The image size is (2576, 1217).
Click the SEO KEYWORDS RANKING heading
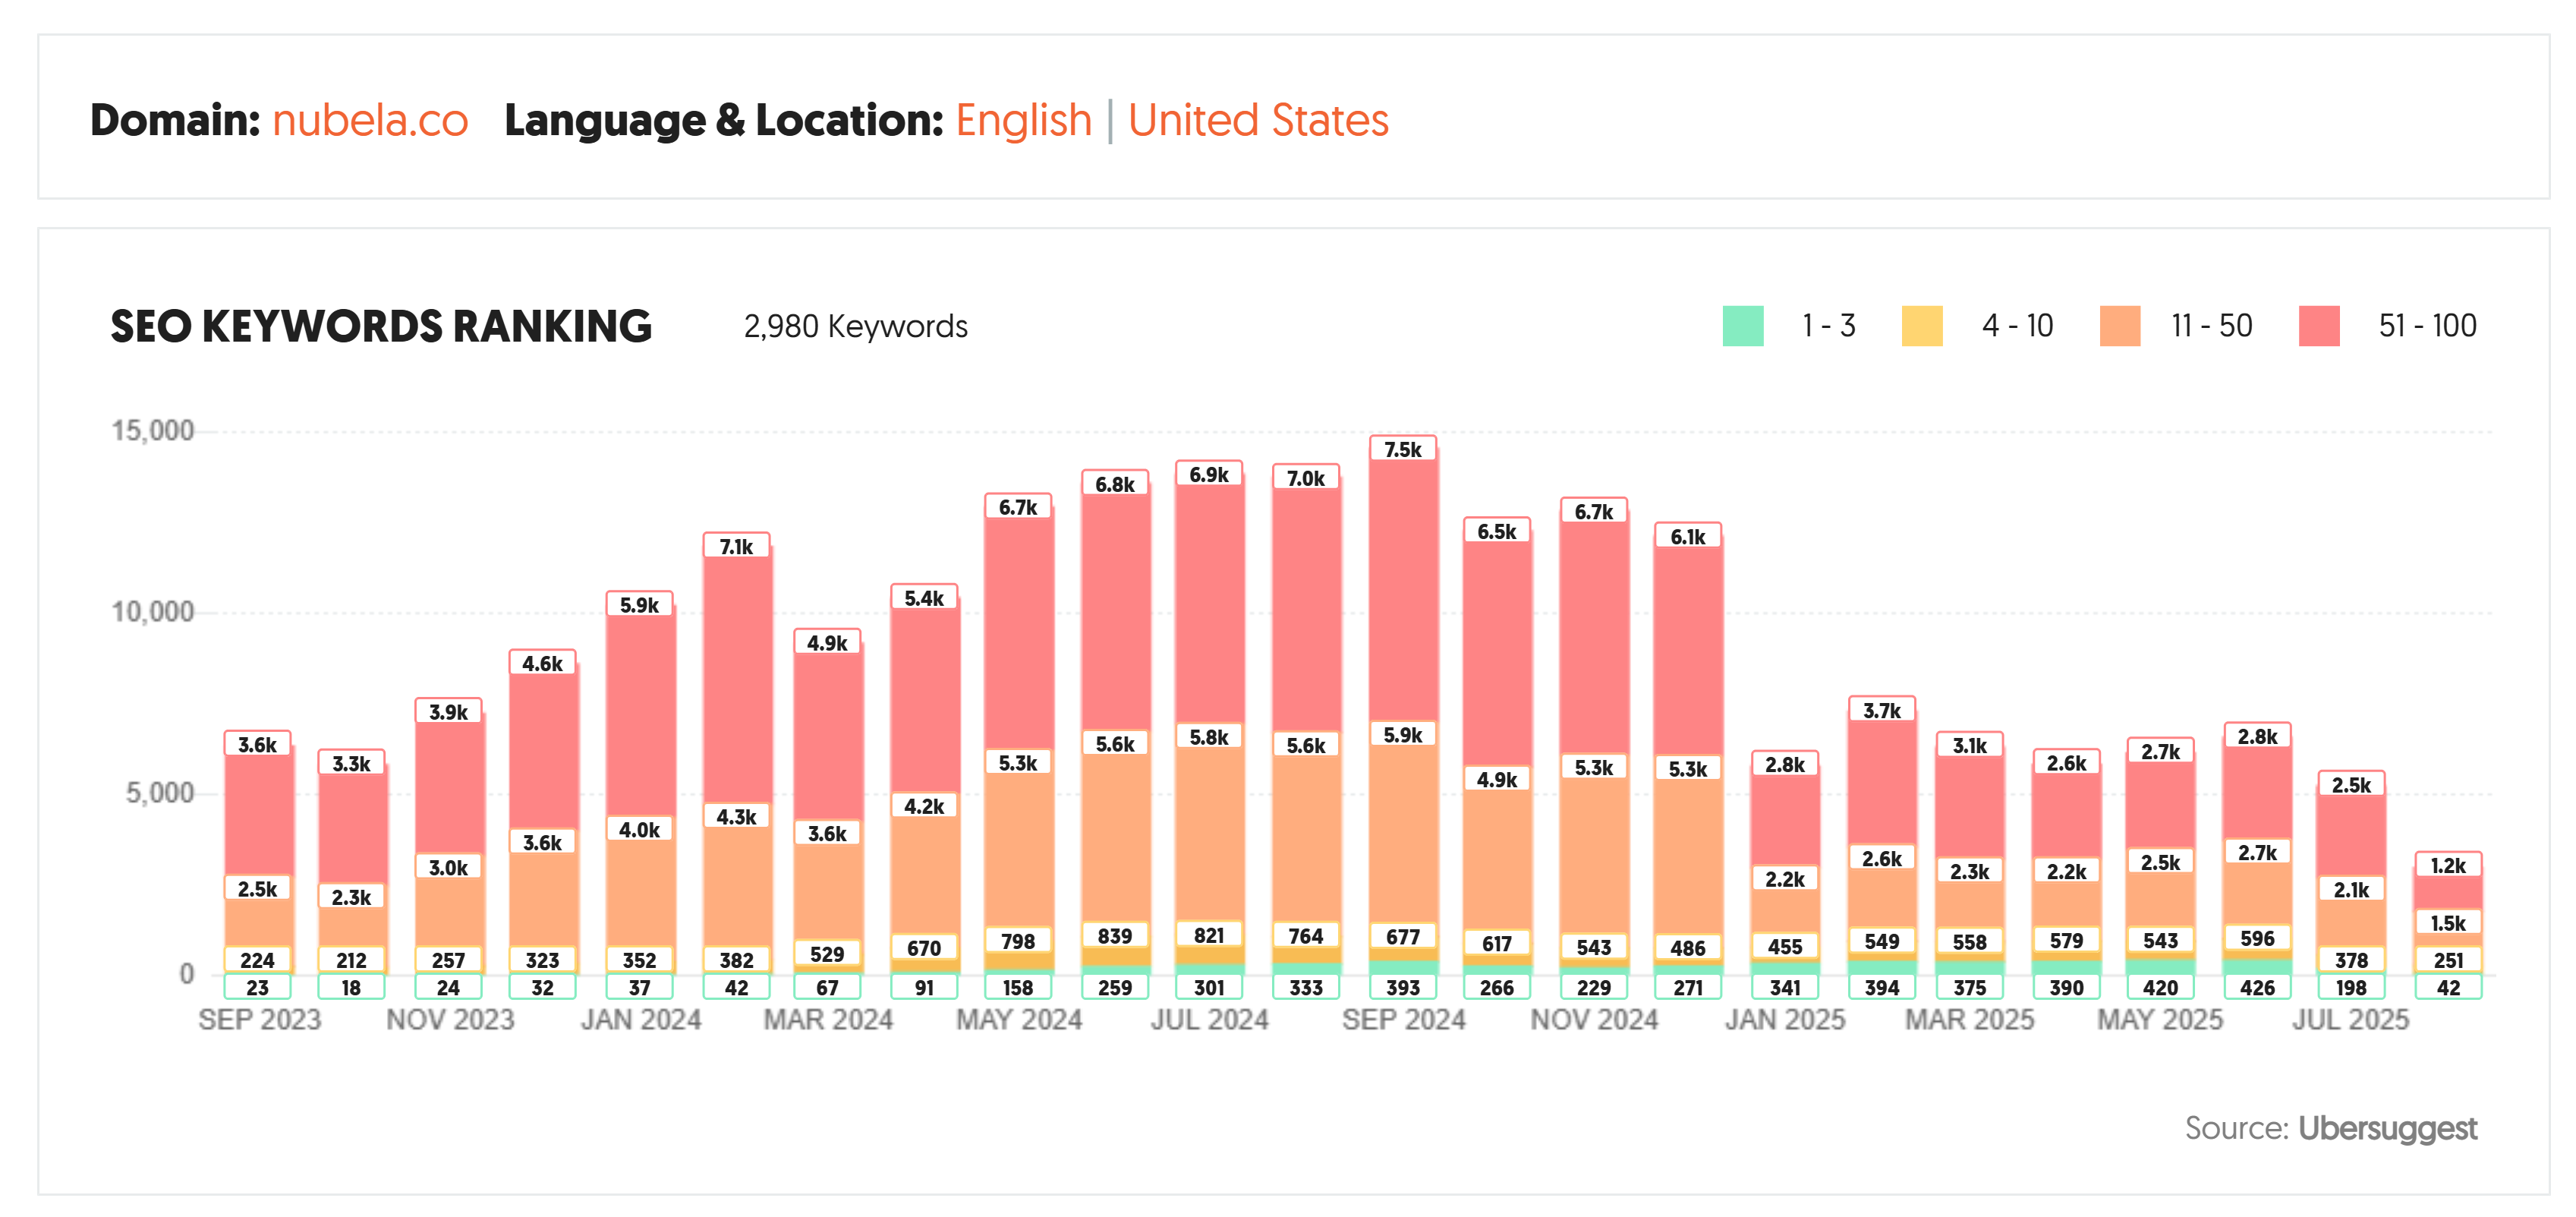pyautogui.click(x=381, y=327)
